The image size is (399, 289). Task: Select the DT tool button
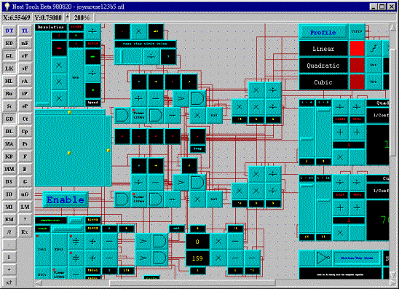click(x=9, y=31)
